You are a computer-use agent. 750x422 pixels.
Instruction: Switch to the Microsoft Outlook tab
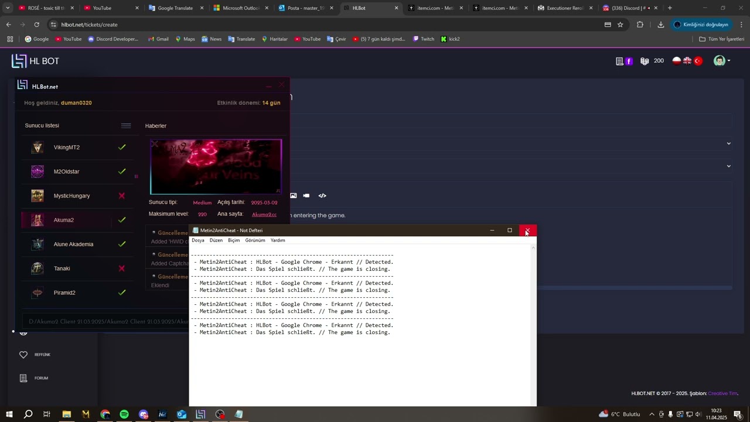click(241, 8)
